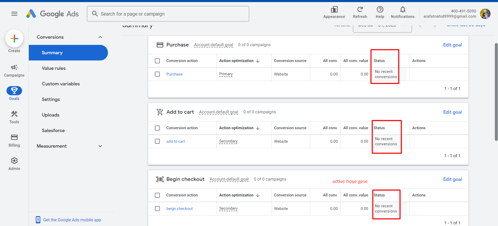Go to Campaigns in the sidebar
Image resolution: width=498 pixels, height=226 pixels.
(14, 71)
